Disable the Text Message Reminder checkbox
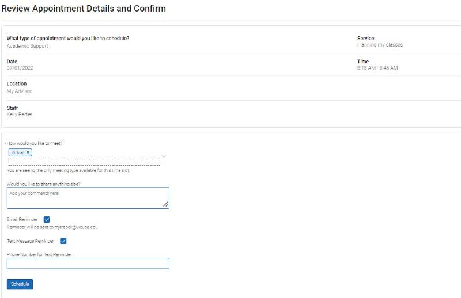 [x=63, y=241]
